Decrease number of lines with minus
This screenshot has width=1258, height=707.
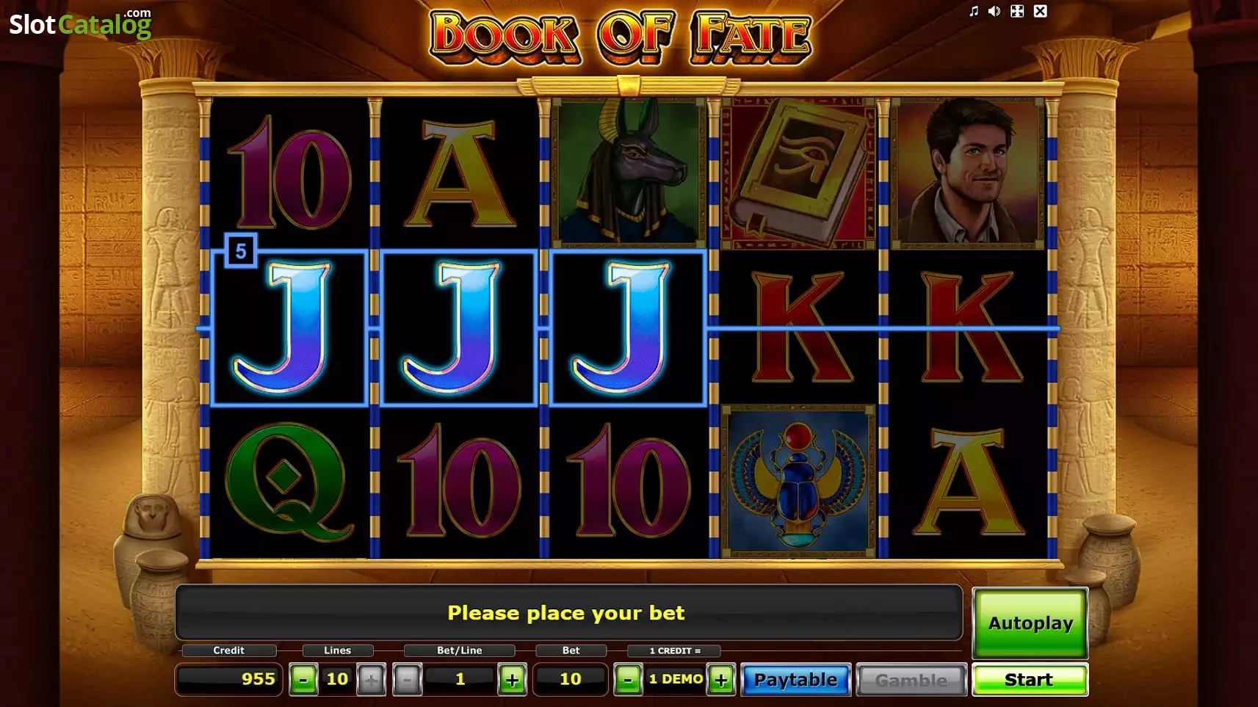(x=303, y=680)
